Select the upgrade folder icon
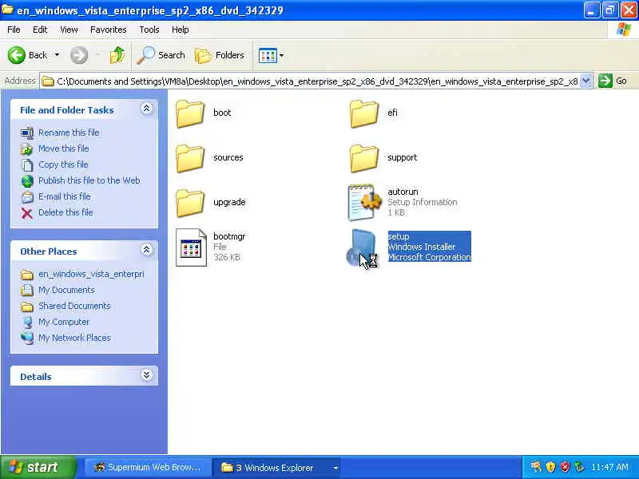Viewport: 639px width, 479px height. 190,204
